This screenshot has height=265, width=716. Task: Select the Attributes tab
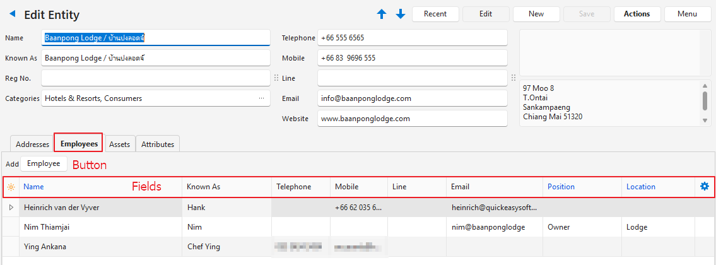coord(158,144)
